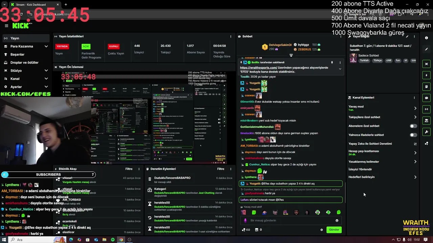
Task: Unpin the pinned BotRix message with pin icon
Action: point(332,62)
